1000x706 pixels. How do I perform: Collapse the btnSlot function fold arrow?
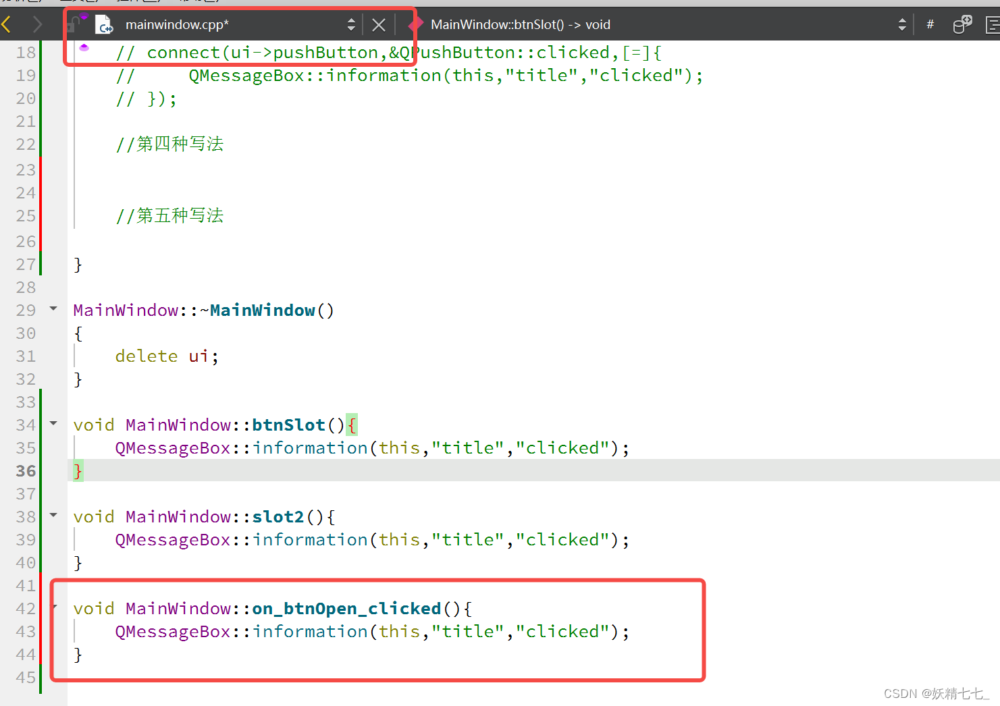point(53,424)
